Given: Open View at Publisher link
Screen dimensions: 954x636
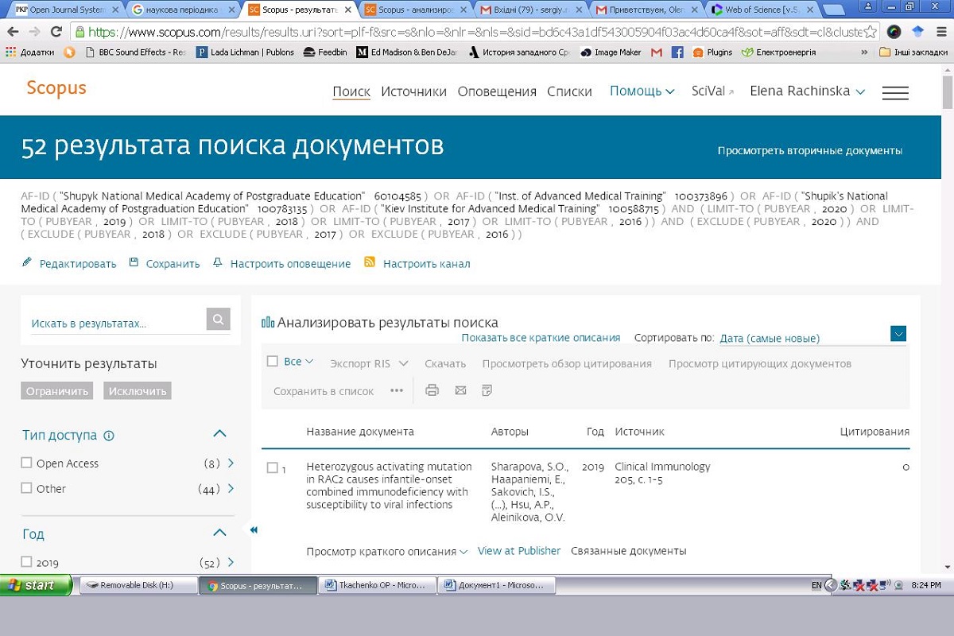Looking at the screenshot, I should [519, 551].
